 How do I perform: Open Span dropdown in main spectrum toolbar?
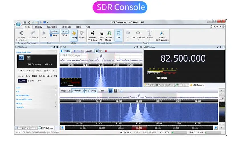103,91
